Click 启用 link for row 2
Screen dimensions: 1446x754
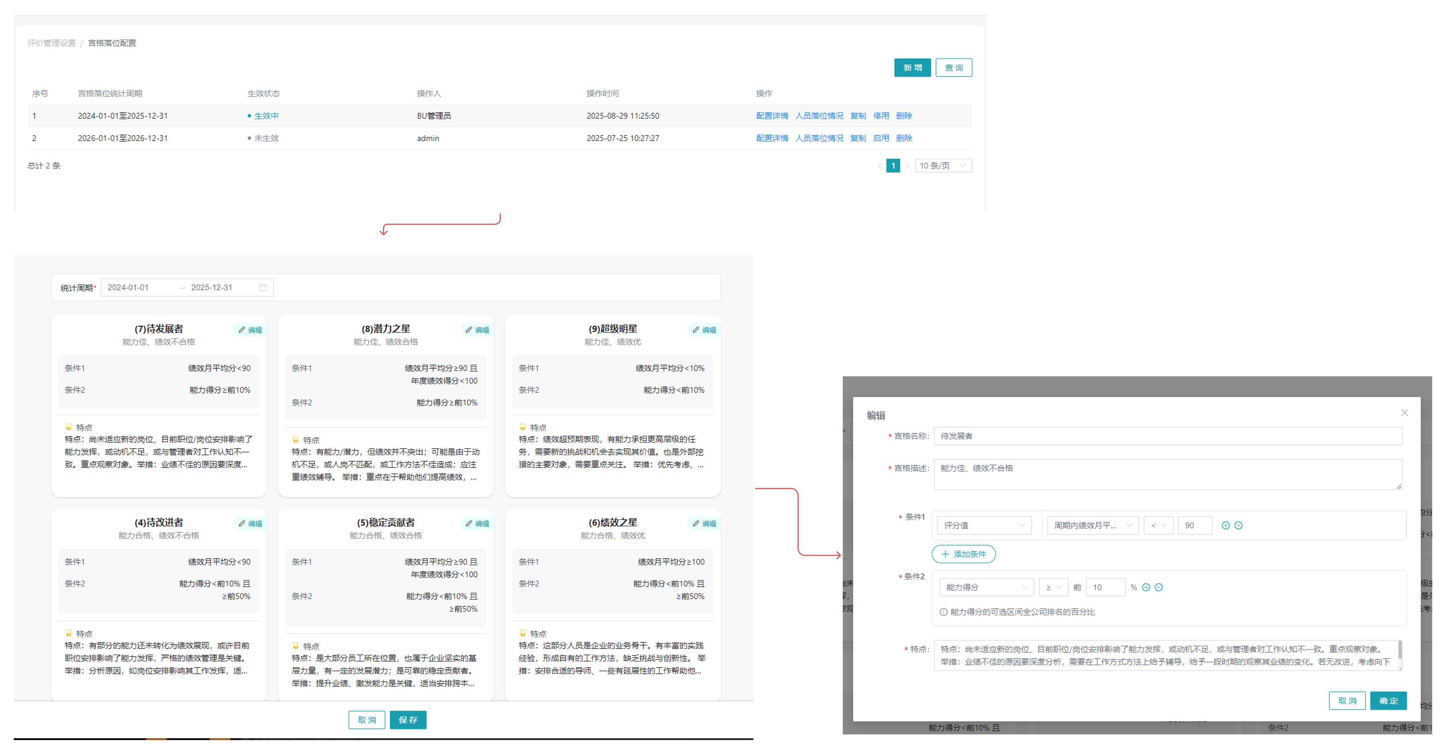880,139
